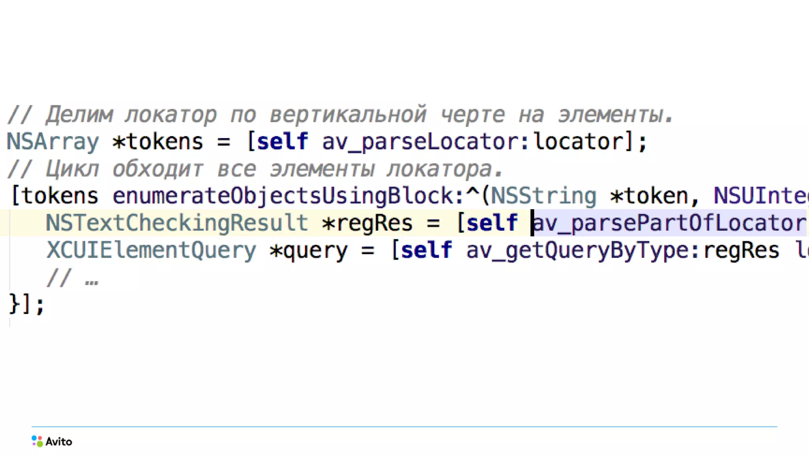Click the NSString type in block parameters

coord(543,196)
